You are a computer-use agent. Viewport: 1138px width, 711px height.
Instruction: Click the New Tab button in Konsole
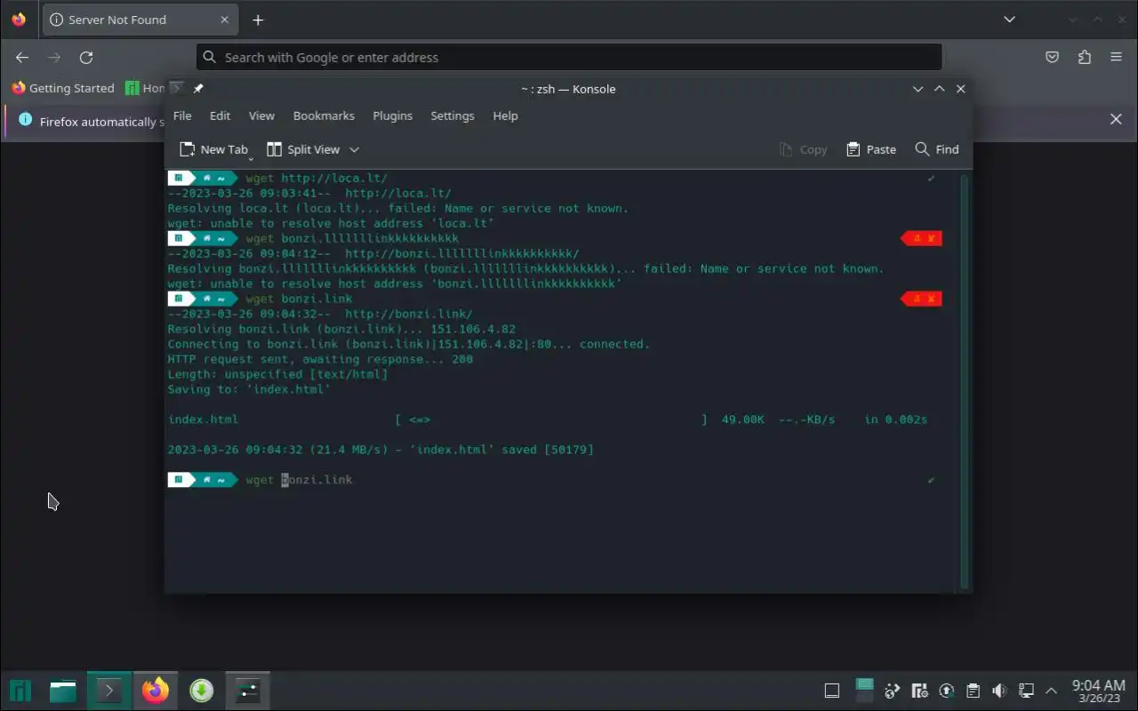[214, 149]
